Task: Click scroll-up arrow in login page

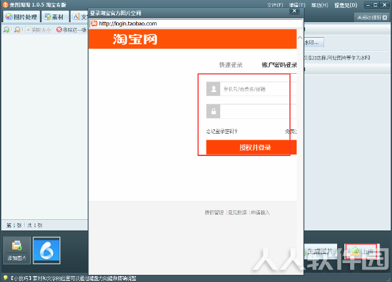Action: pyautogui.click(x=300, y=38)
